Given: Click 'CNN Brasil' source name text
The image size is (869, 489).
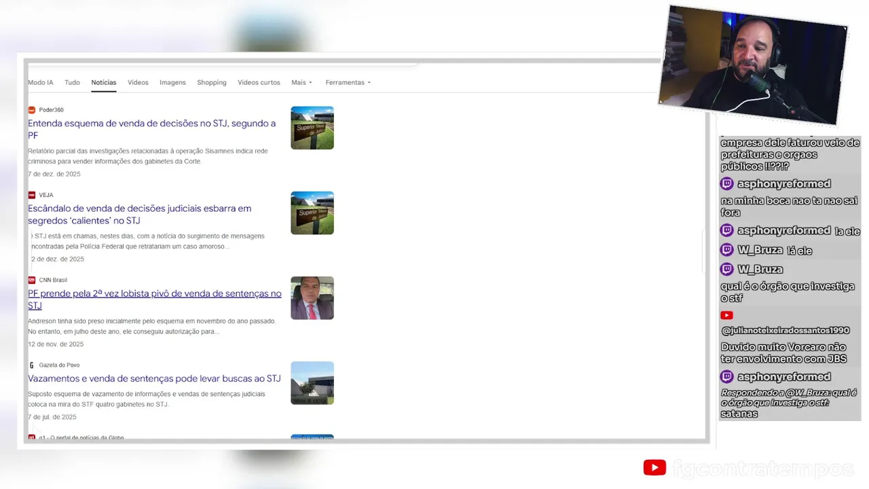Looking at the screenshot, I should pyautogui.click(x=53, y=280).
